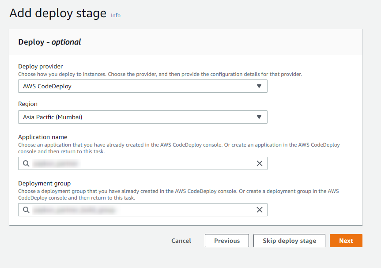Clear the Deployment group field with X
This screenshot has height=268, width=381.
[x=260, y=210]
